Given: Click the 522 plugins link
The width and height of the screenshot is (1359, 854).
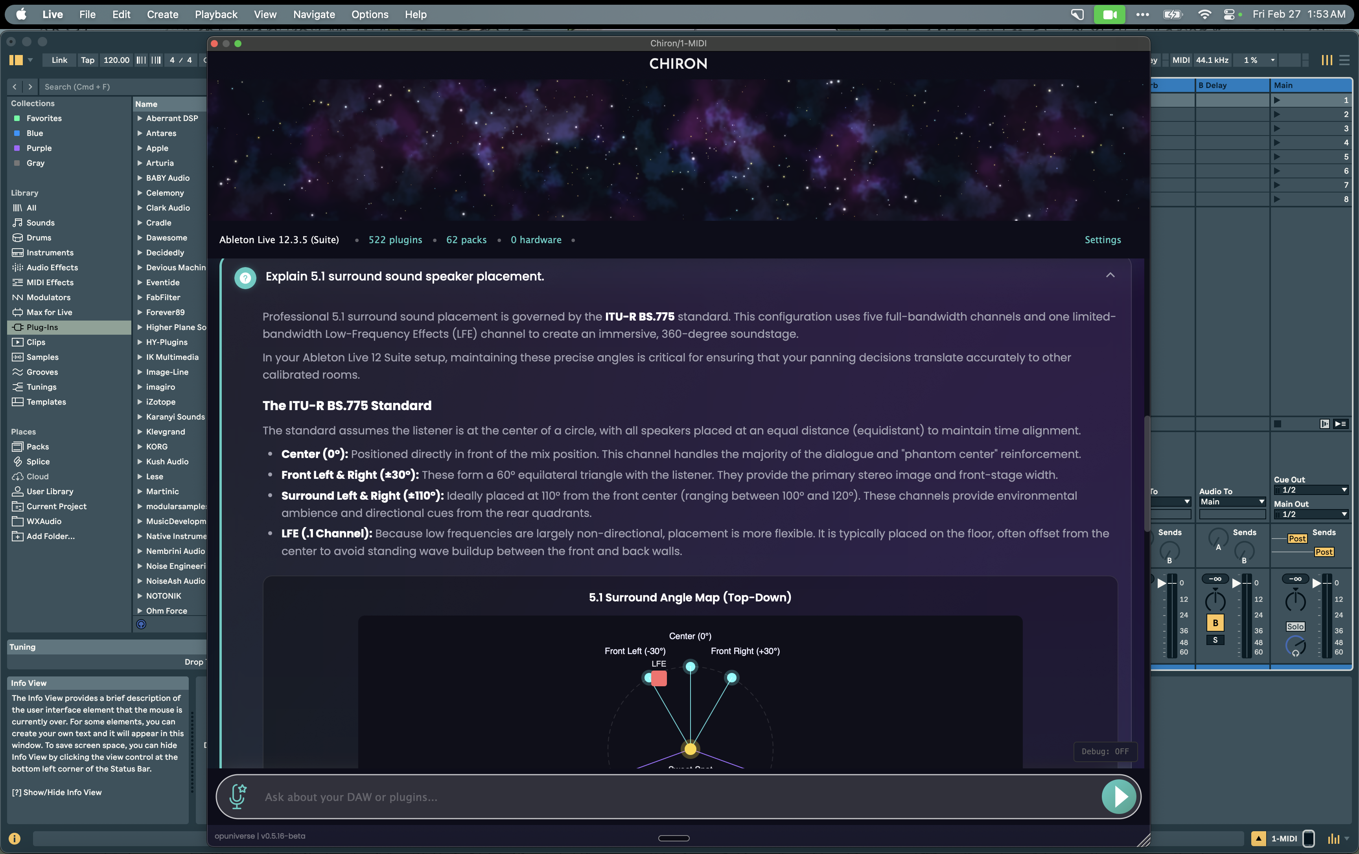Looking at the screenshot, I should point(395,240).
